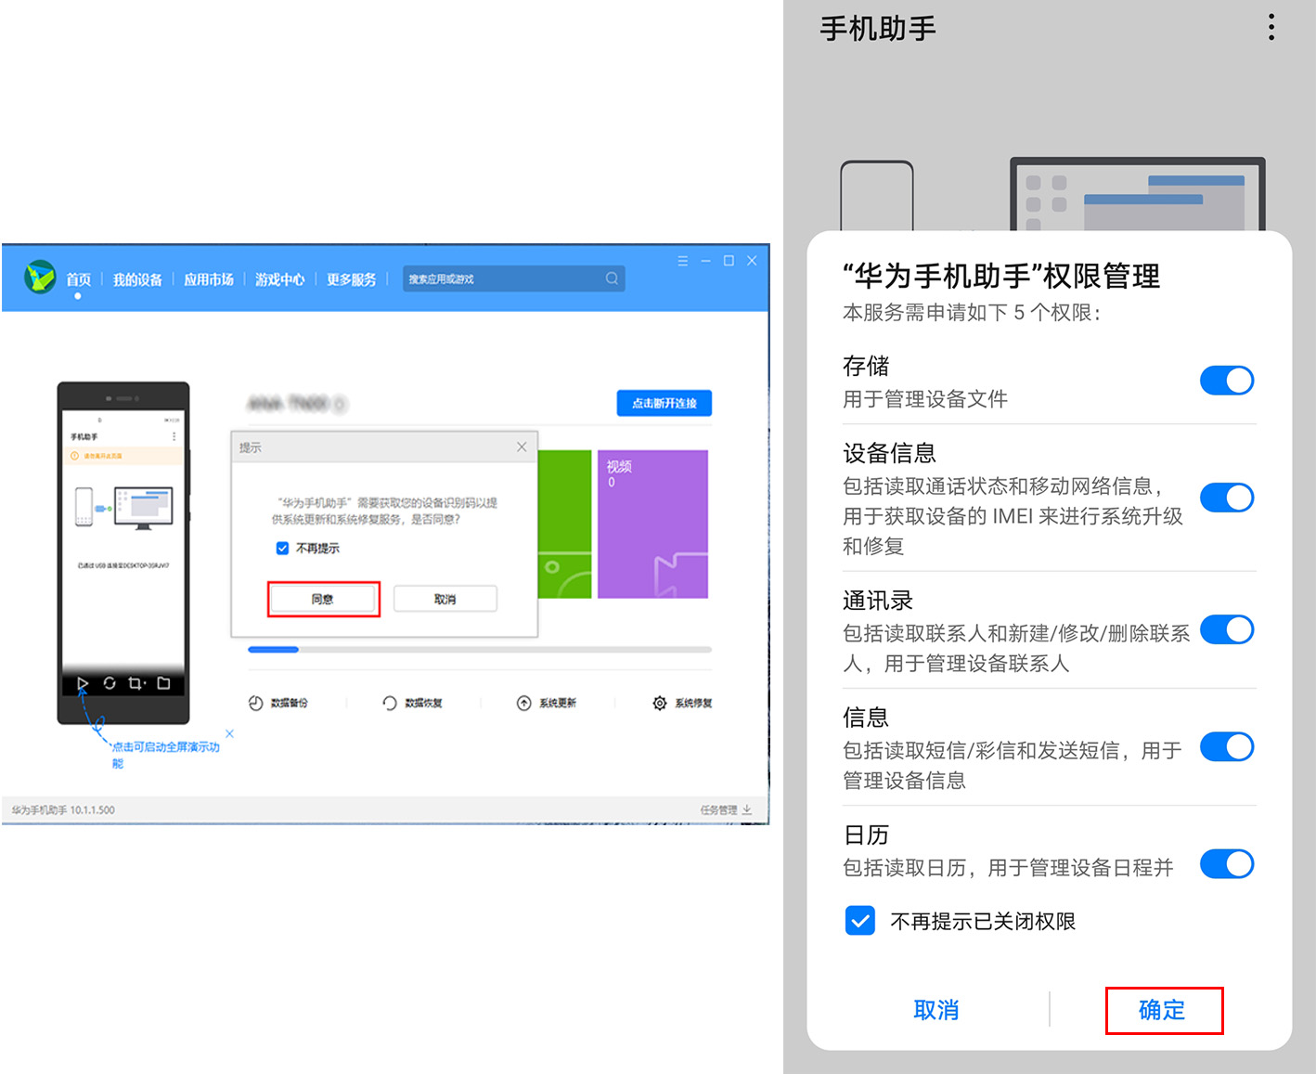
Task: Turn off the 信息 permission switch
Action: [x=1227, y=746]
